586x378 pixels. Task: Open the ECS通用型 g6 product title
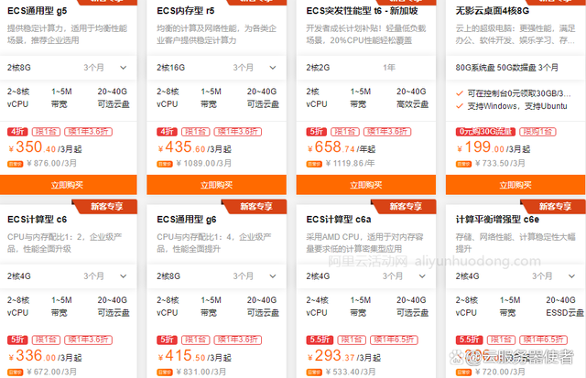[x=187, y=220]
